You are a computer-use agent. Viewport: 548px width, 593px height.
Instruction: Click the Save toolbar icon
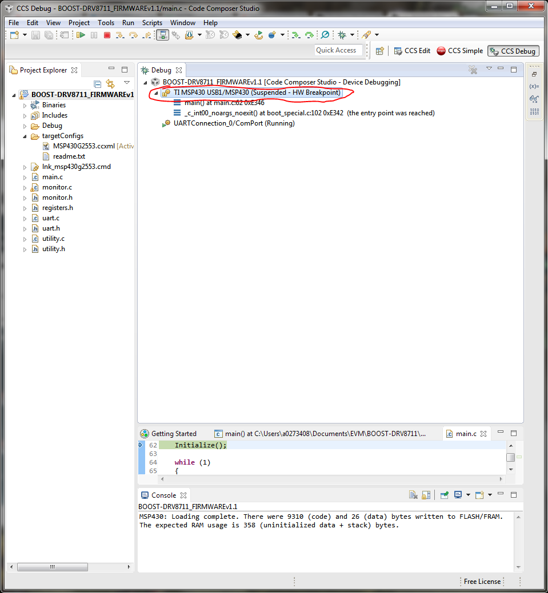(35, 35)
